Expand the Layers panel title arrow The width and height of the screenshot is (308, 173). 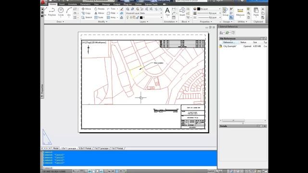click(148, 22)
